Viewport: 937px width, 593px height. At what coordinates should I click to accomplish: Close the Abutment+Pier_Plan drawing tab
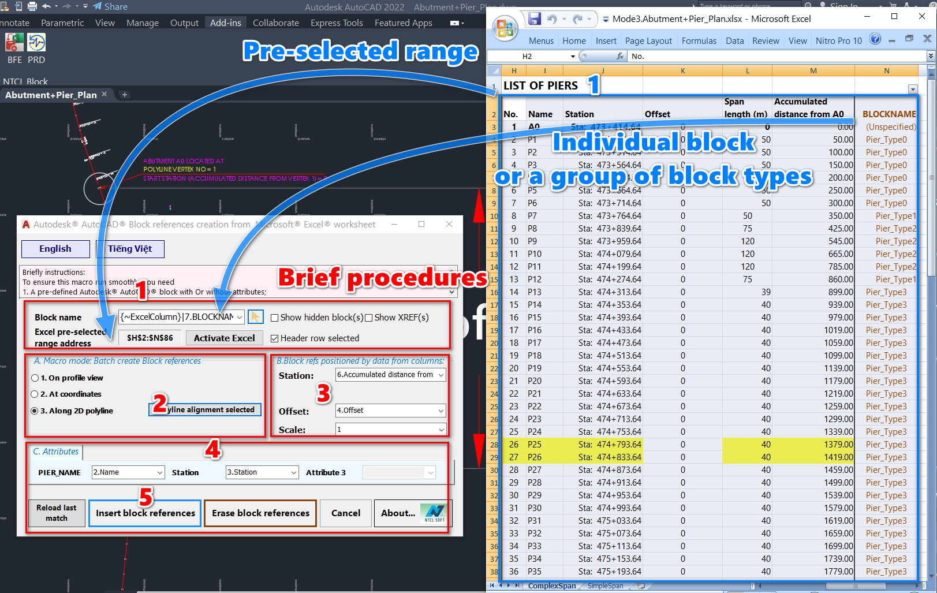pos(104,94)
